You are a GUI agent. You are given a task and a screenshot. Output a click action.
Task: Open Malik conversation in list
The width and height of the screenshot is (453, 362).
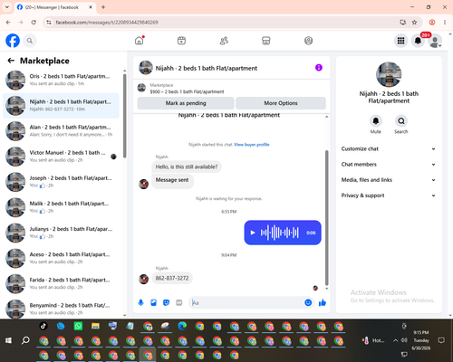(x=61, y=207)
